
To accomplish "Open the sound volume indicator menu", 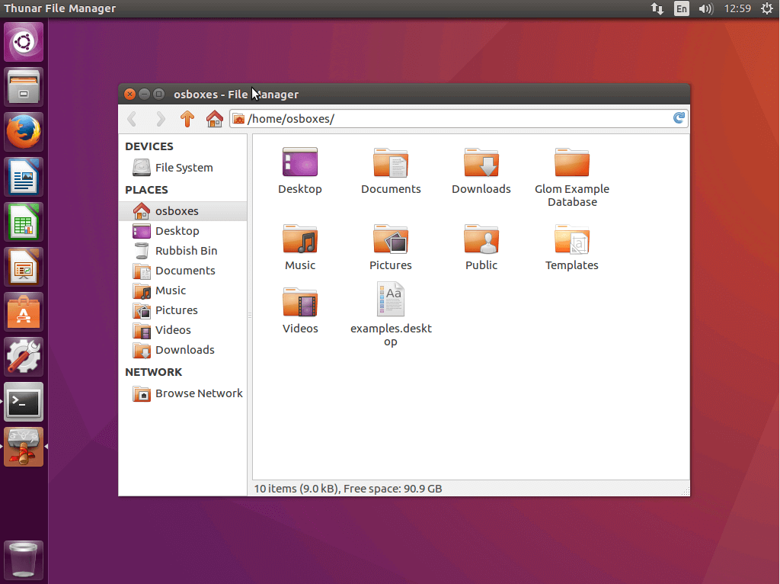I will (x=705, y=9).
